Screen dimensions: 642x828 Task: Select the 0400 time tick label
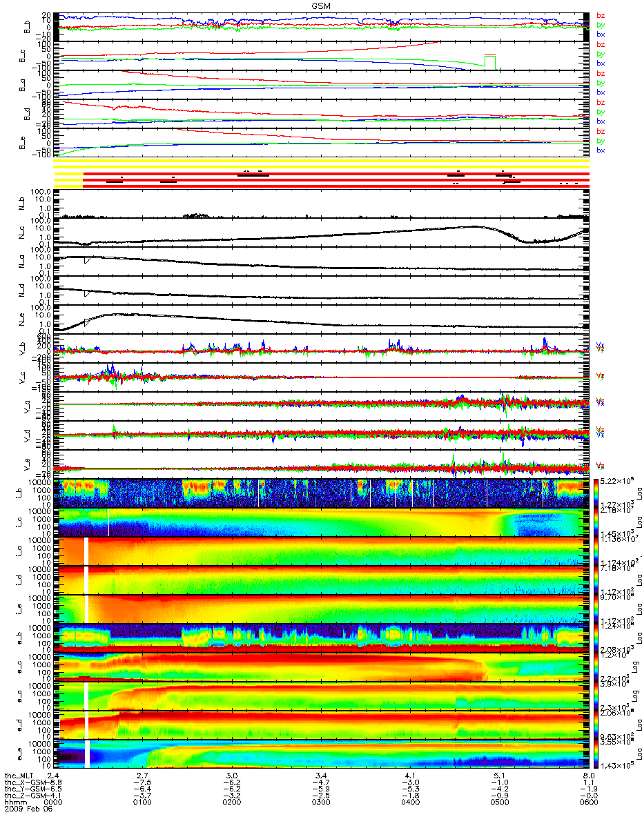click(410, 802)
